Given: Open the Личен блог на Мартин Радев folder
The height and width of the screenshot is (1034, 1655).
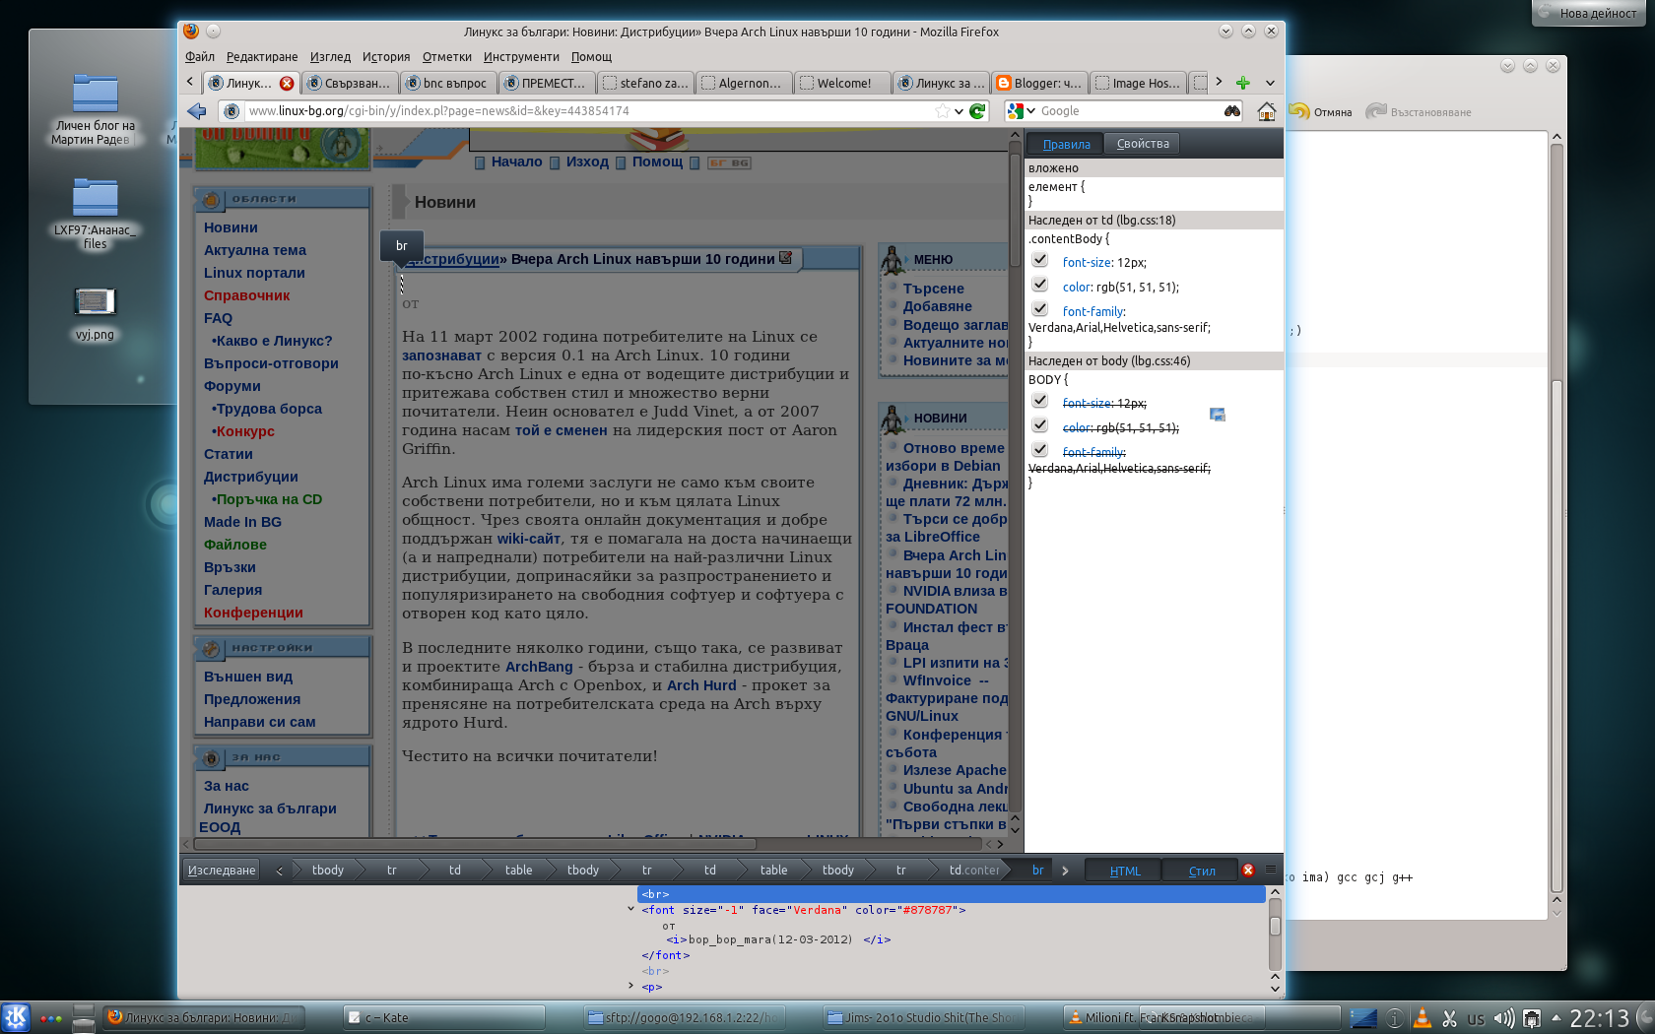Looking at the screenshot, I should [95, 108].
